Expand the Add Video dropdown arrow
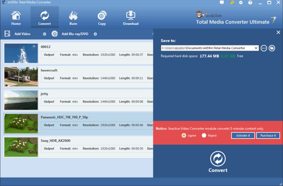The image size is (283, 186). point(44,34)
